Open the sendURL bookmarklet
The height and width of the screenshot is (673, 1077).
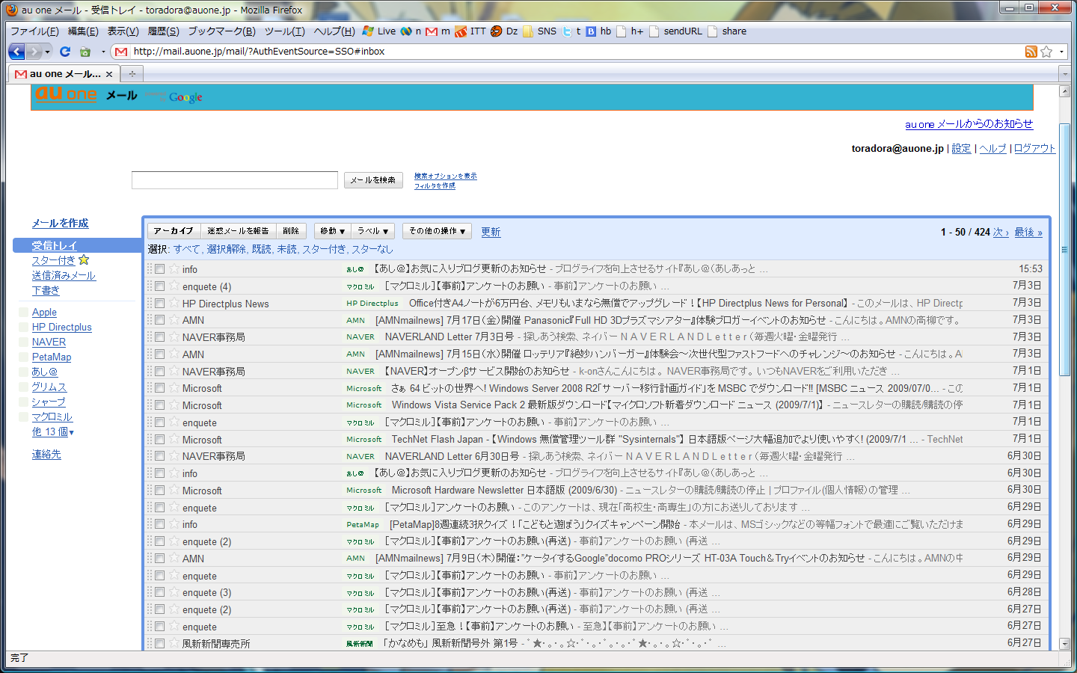coord(676,31)
